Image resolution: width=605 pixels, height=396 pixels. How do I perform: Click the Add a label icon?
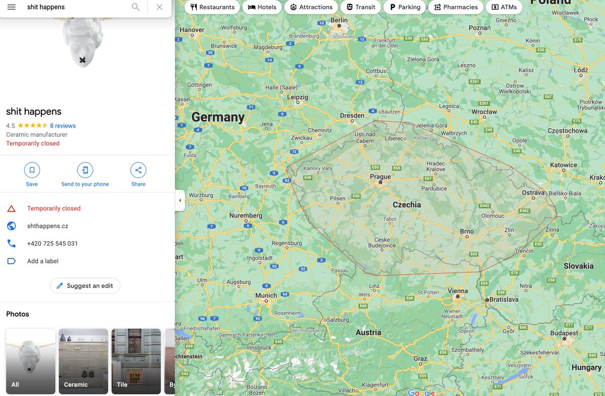point(11,261)
